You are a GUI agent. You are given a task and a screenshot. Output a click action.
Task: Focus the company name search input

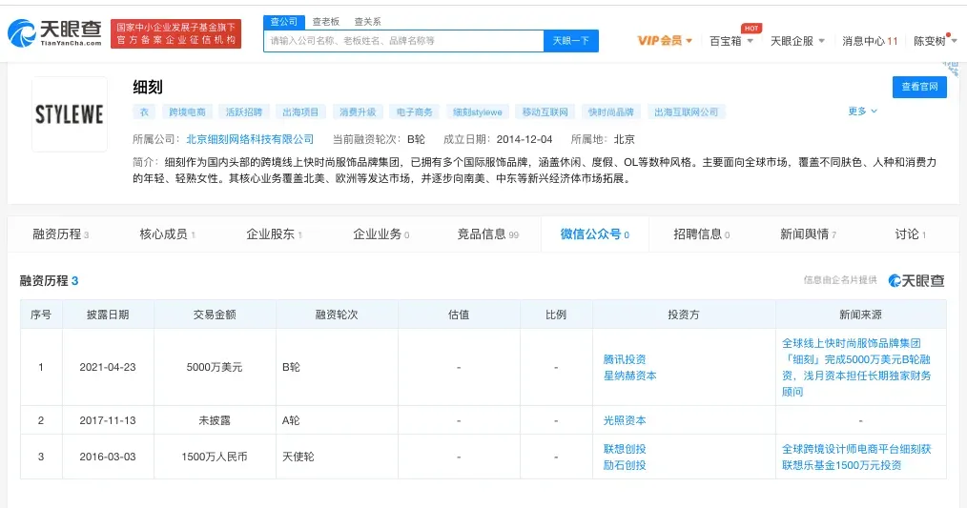[x=403, y=41]
